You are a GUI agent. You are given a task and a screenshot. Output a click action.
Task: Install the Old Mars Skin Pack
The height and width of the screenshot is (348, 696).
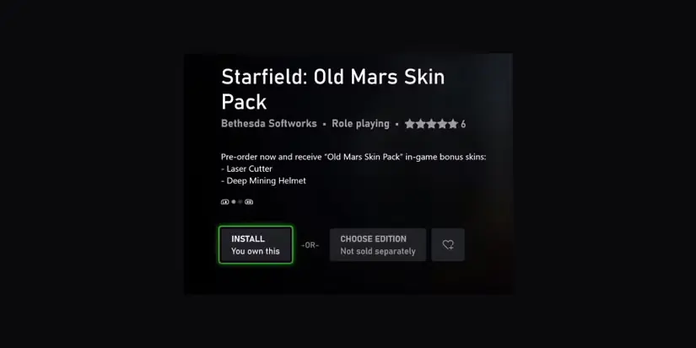pos(256,244)
